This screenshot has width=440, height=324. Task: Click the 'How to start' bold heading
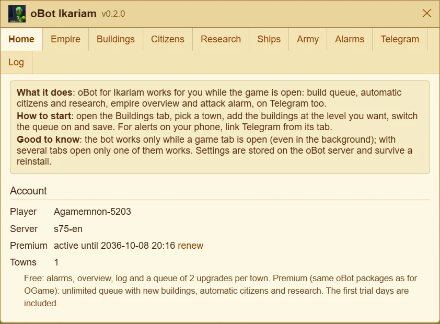[44, 116]
